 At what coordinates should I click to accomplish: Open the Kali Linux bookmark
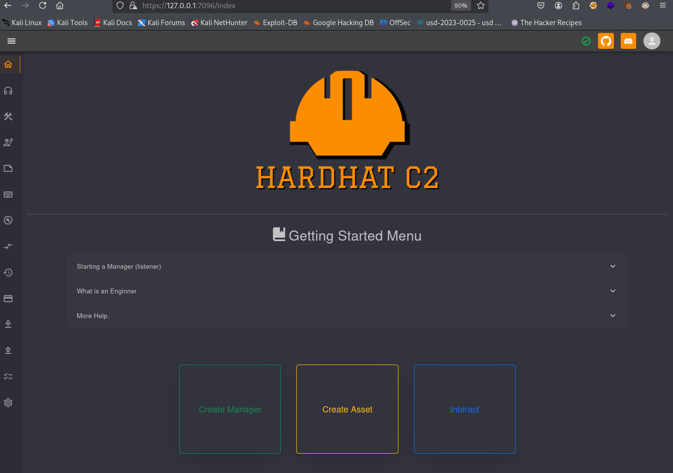click(x=22, y=23)
